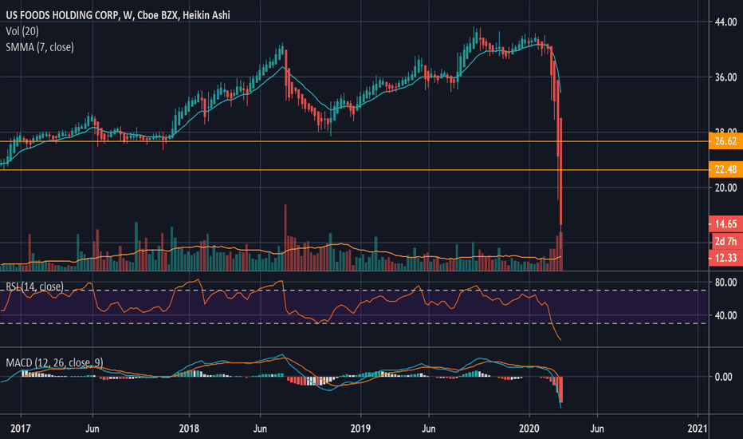This screenshot has height=439, width=743.
Task: Click the 80.00 RSI axis label
Action: (x=725, y=283)
